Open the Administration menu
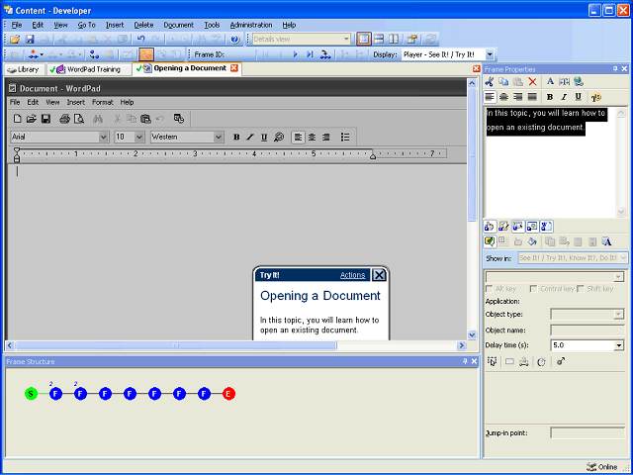633x475 pixels. click(x=251, y=25)
